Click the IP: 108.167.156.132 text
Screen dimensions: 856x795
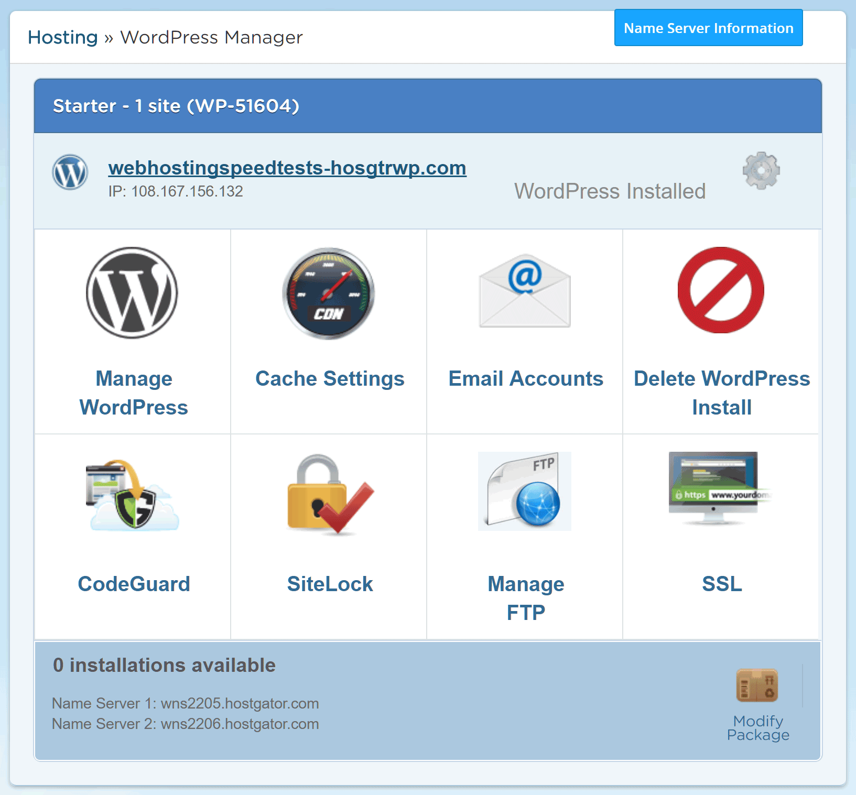[x=176, y=191]
